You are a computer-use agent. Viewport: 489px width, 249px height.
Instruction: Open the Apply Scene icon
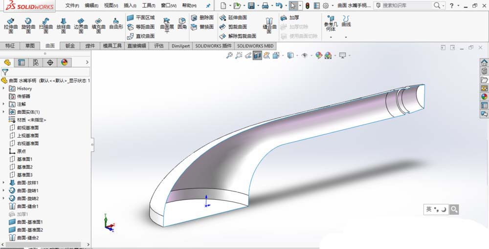pos(328,55)
